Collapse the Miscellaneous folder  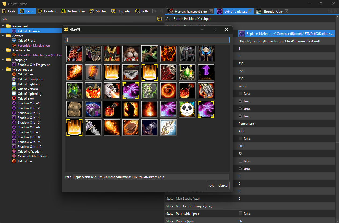[x=3, y=70]
